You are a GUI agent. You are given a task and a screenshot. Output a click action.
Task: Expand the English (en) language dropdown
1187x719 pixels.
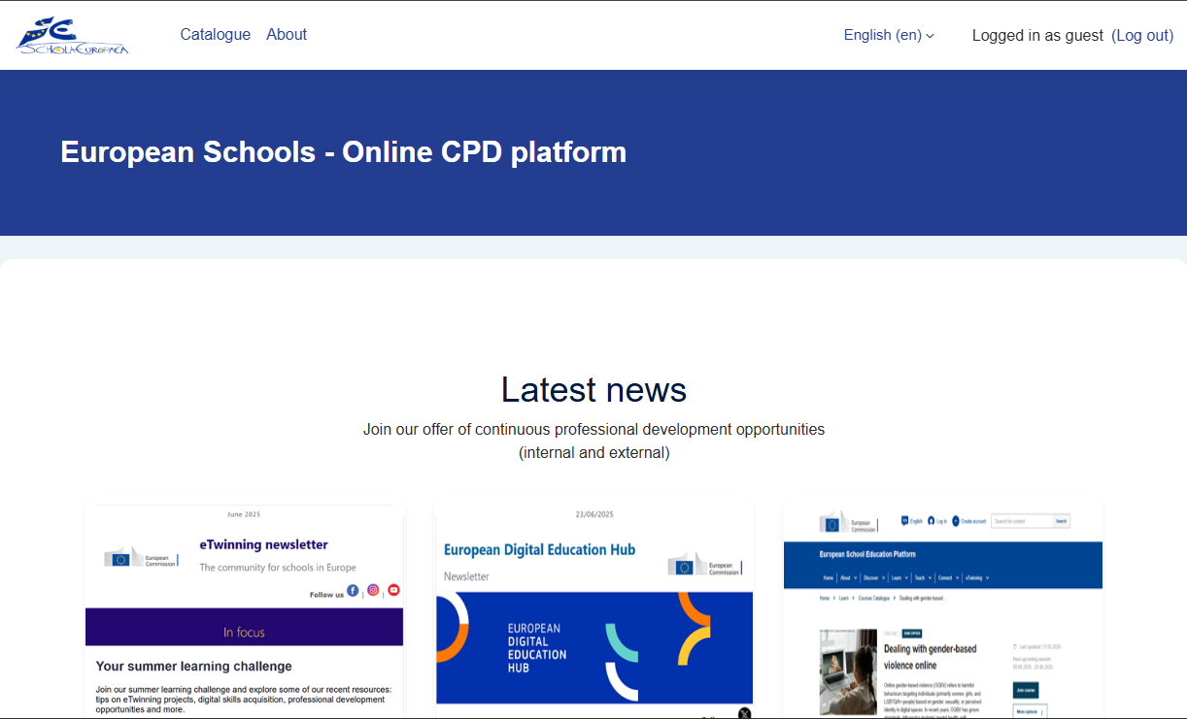pos(888,35)
